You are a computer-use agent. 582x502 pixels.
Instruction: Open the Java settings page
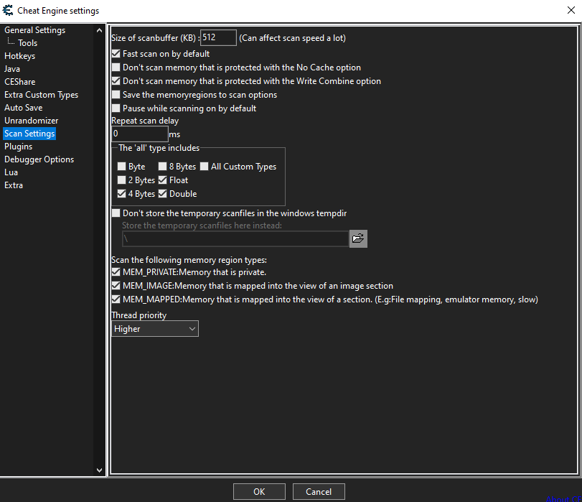click(12, 69)
